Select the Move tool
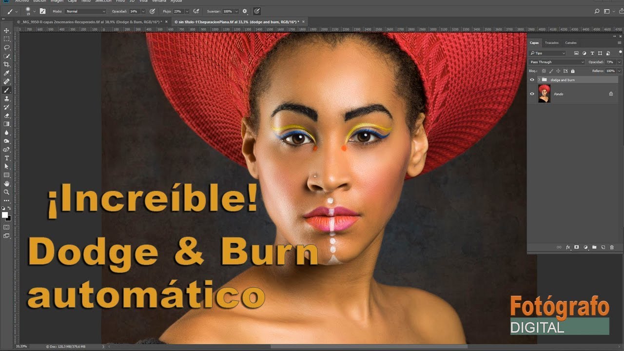This screenshot has width=624, height=351. 7,30
